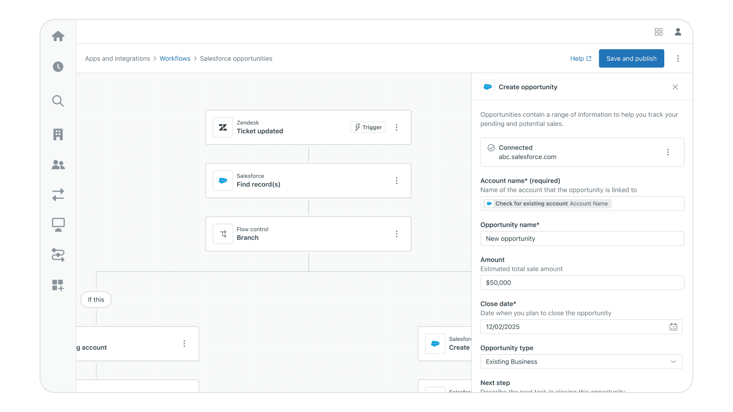
Task: Click the Zendesk logo on Ticket updated step
Action: click(223, 127)
